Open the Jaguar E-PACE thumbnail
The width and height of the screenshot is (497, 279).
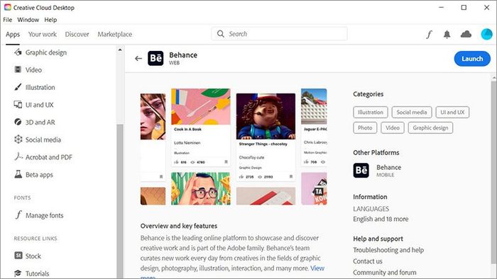click(314, 106)
